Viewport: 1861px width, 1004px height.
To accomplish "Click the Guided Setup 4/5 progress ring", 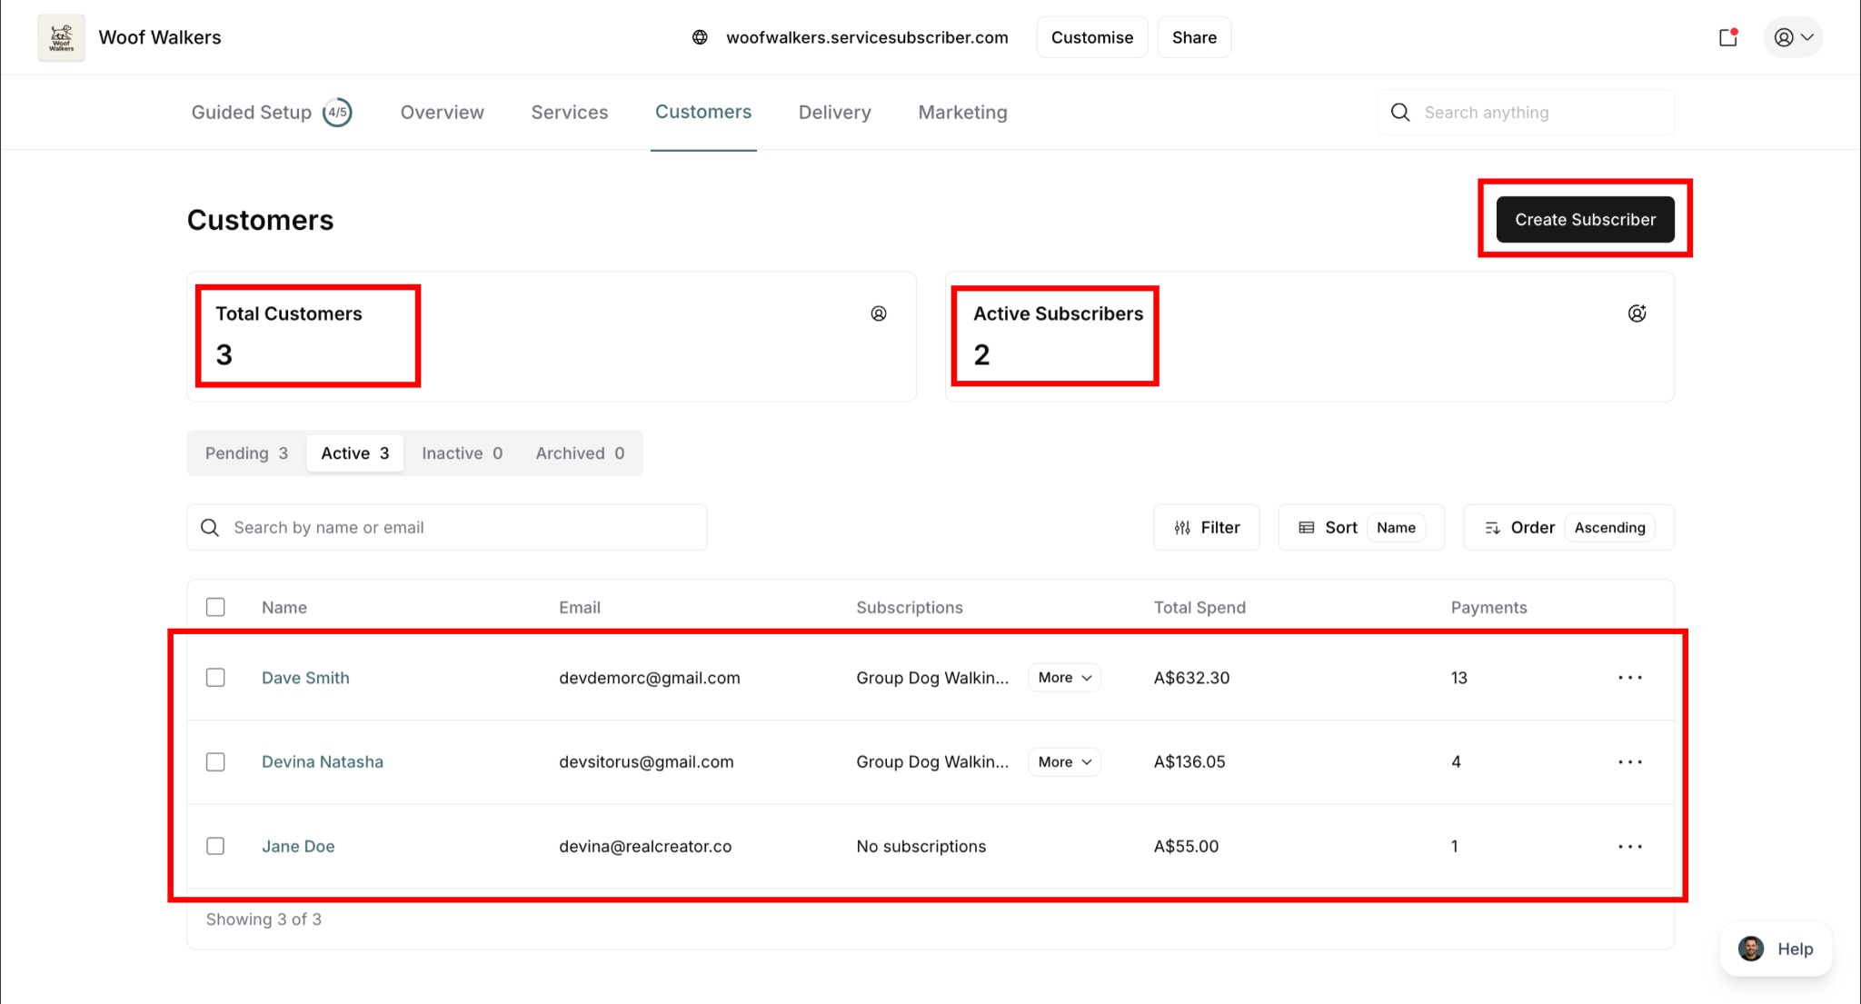I will coord(337,113).
